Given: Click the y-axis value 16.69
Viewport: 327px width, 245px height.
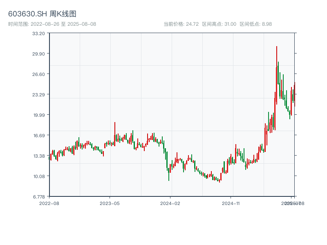Looking at the screenshot, I should click(39, 136).
